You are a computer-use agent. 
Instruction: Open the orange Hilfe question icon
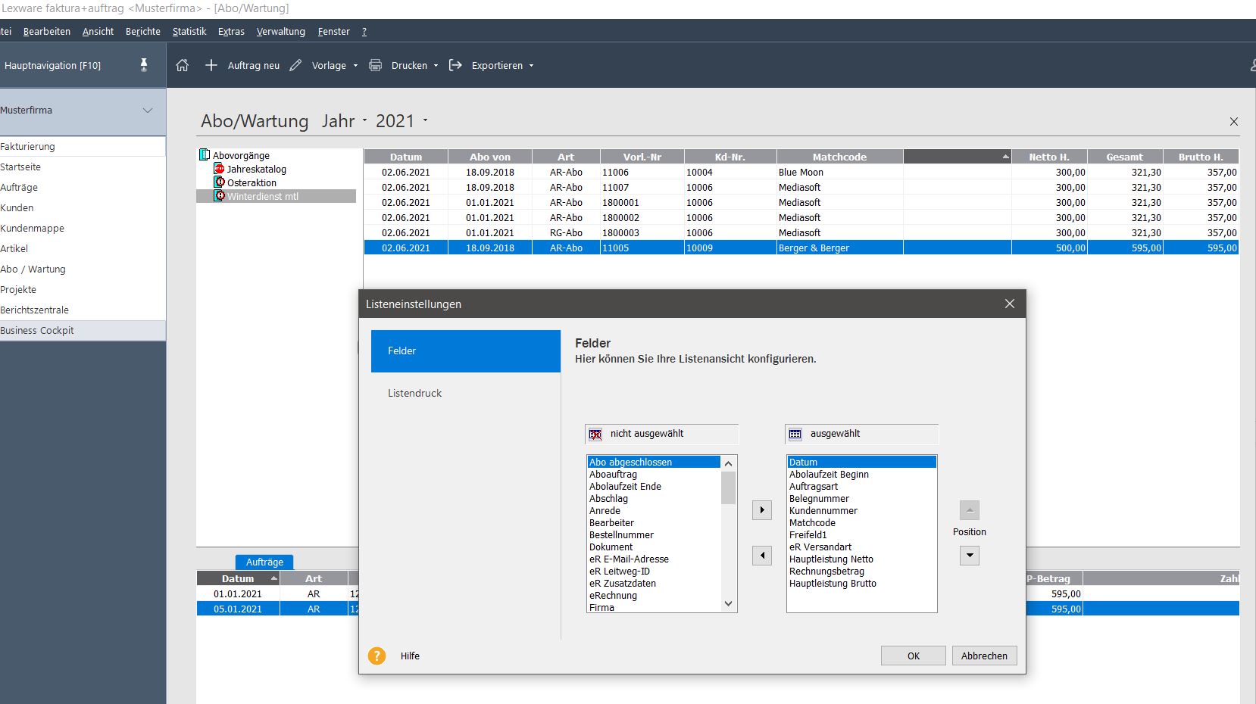[376, 656]
